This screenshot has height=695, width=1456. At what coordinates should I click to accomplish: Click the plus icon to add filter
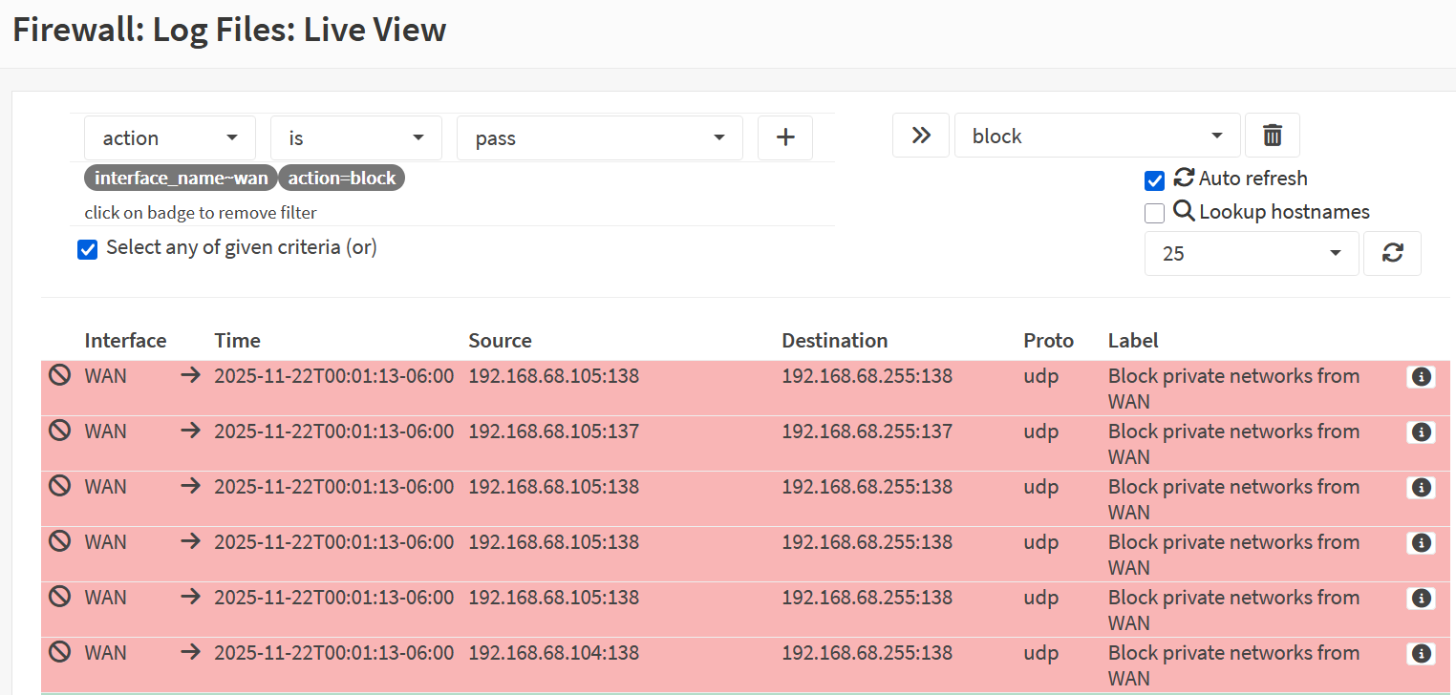click(x=784, y=138)
